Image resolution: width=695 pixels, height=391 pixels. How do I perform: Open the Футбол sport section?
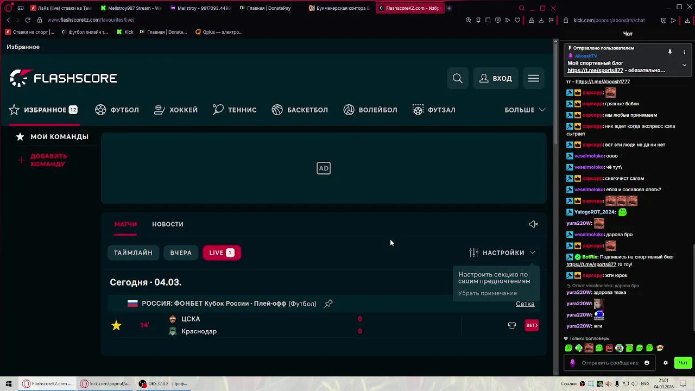117,110
